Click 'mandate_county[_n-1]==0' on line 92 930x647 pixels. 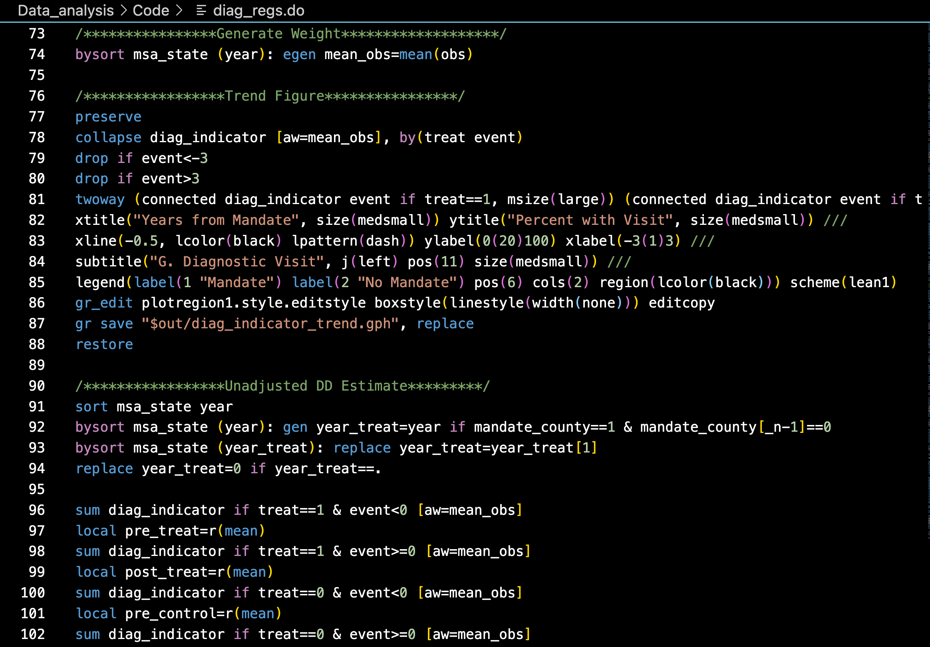[735, 427]
